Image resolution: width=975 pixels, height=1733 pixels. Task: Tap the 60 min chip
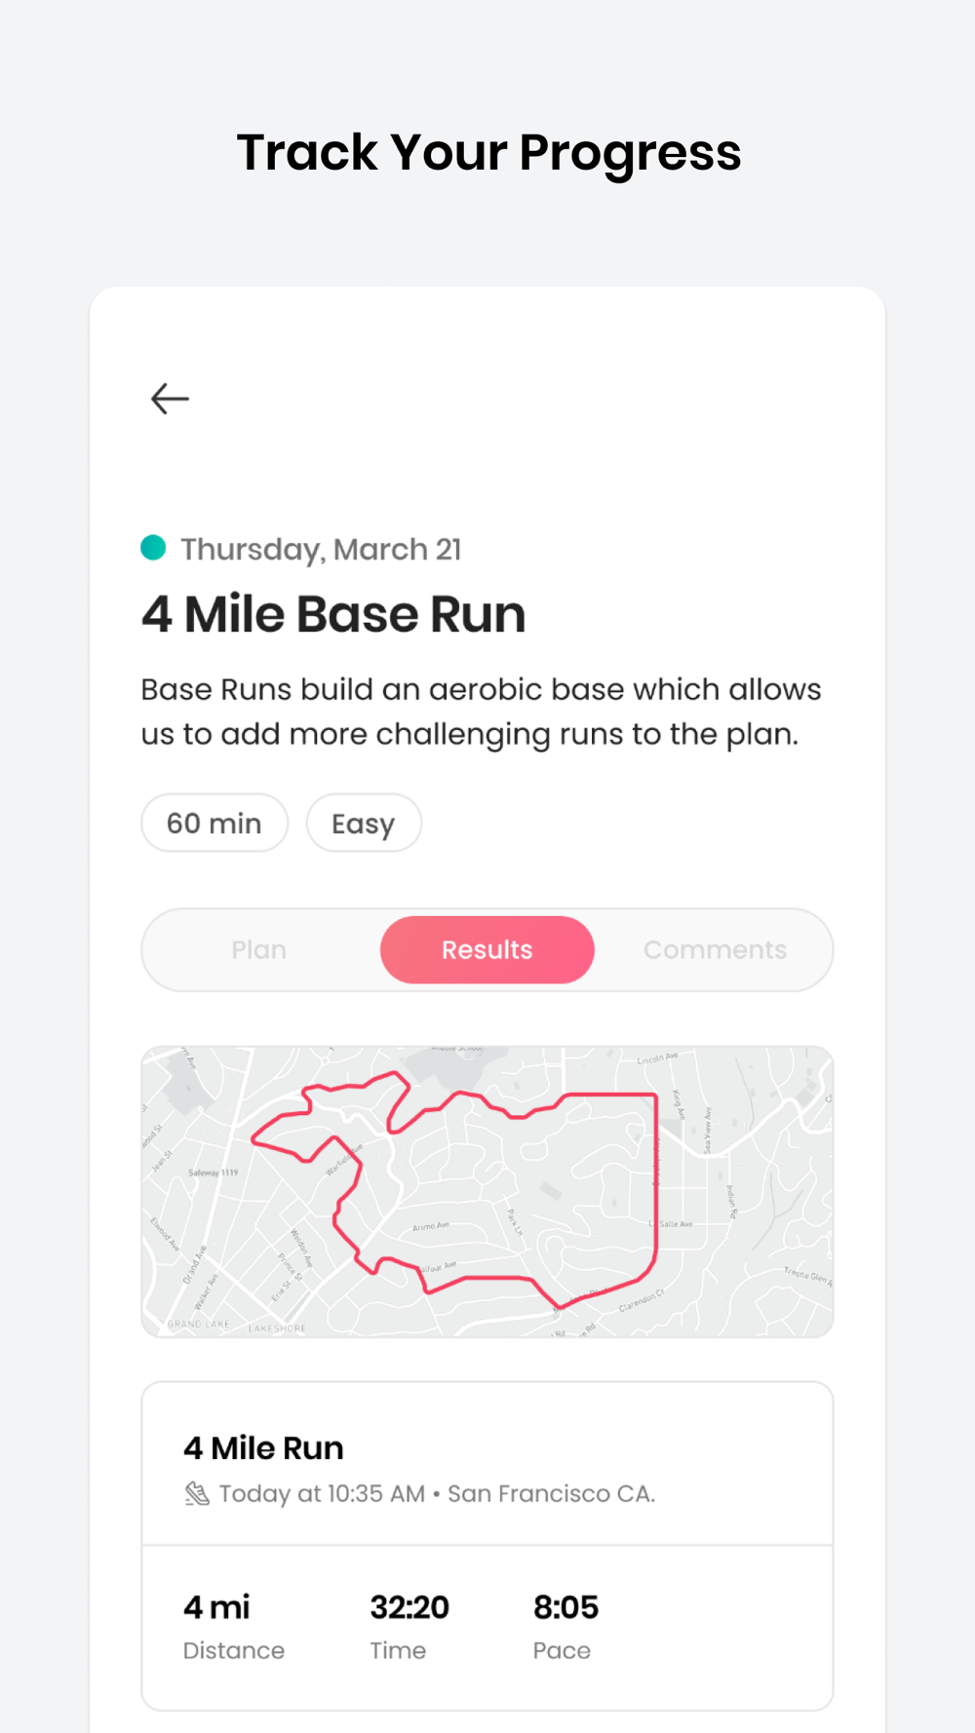[x=214, y=824]
